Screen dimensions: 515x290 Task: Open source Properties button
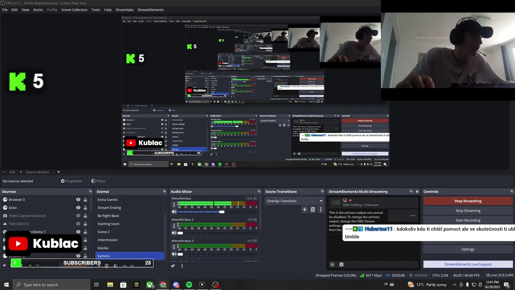(71, 181)
